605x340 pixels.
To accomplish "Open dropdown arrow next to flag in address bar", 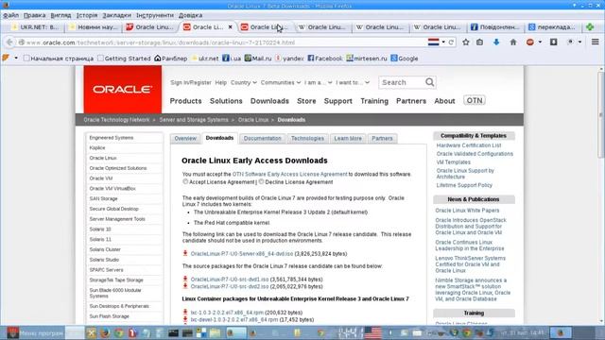I will point(443,42).
